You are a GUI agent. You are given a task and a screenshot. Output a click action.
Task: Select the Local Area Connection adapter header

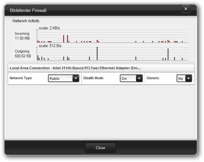101,68
